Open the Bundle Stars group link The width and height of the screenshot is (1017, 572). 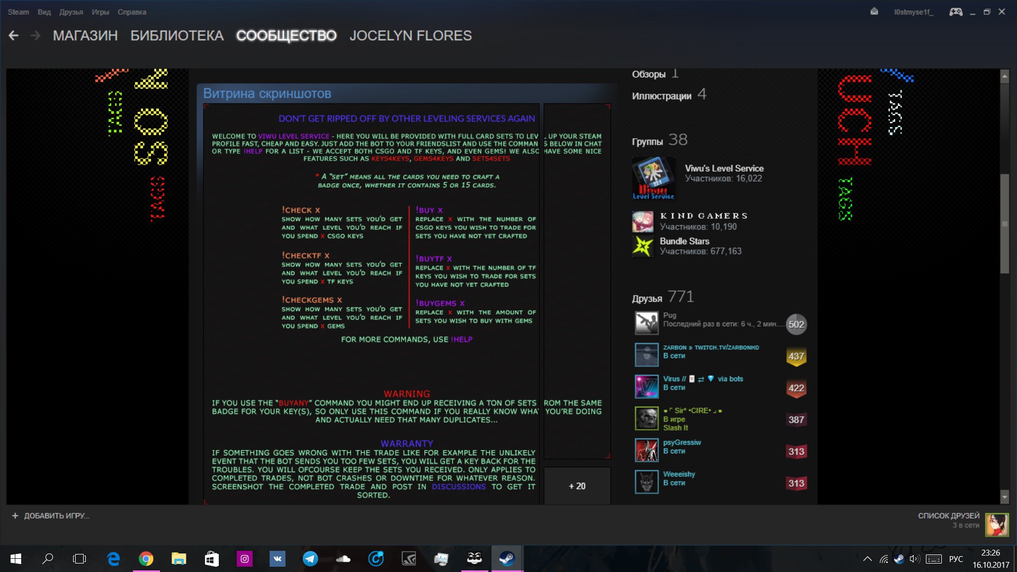tap(684, 242)
